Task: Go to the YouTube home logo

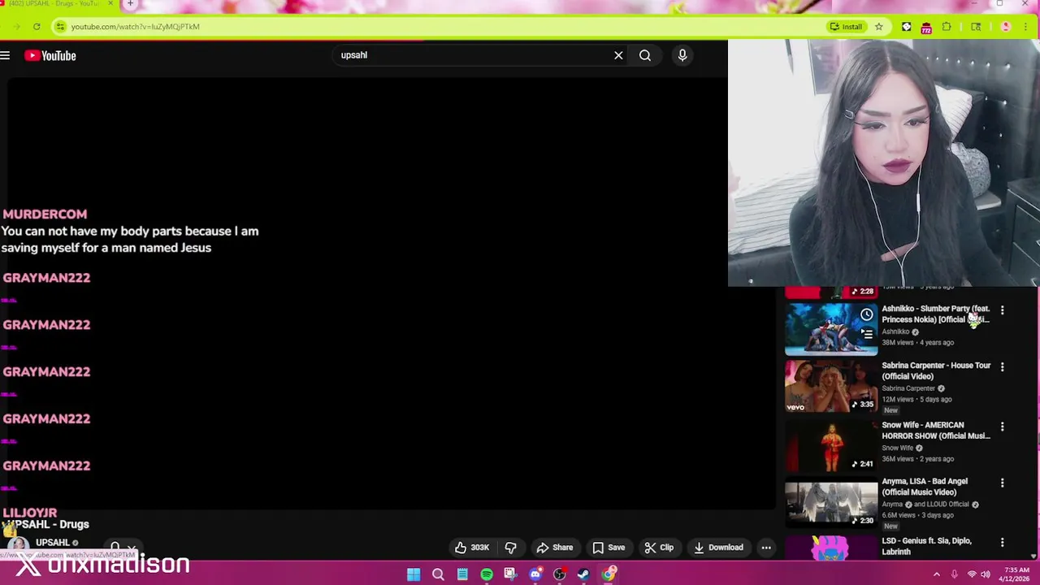Action: tap(50, 55)
